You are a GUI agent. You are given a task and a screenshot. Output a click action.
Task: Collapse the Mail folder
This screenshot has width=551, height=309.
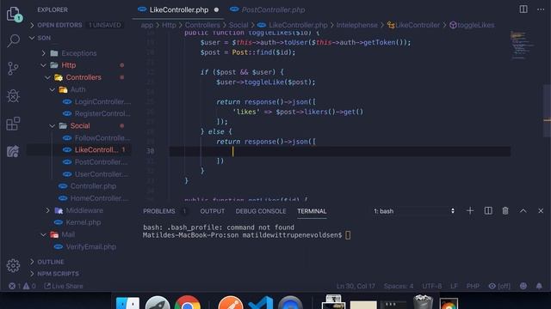[x=68, y=234]
